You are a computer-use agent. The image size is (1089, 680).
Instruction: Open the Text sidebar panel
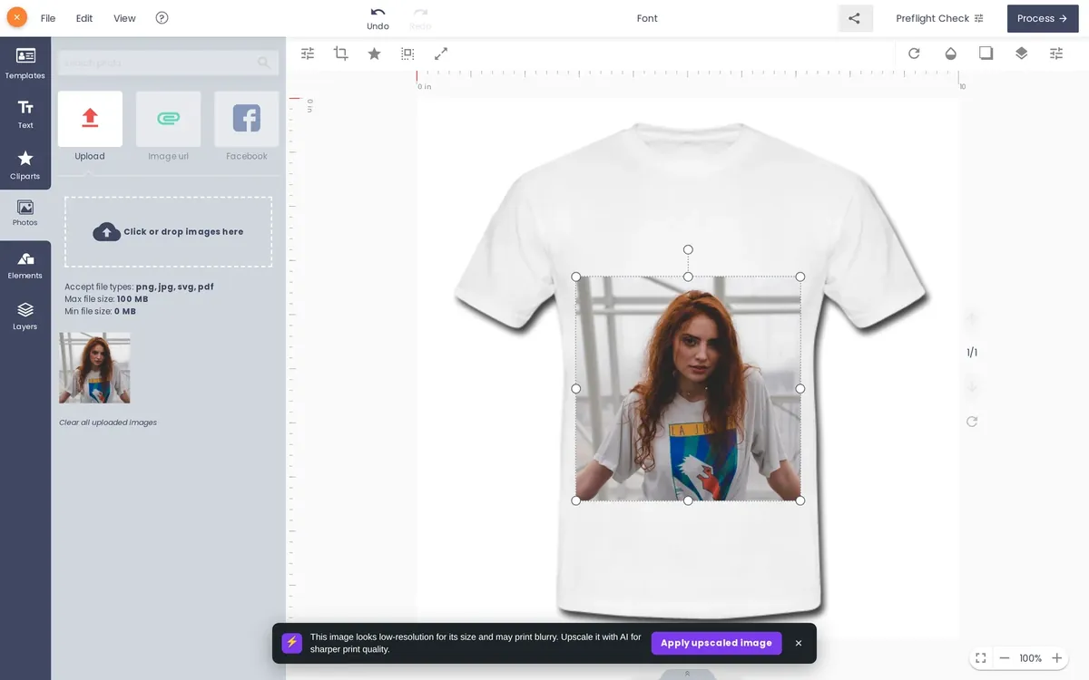click(x=25, y=114)
